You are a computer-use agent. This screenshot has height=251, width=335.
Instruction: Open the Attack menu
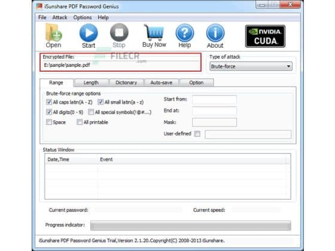tap(60, 17)
